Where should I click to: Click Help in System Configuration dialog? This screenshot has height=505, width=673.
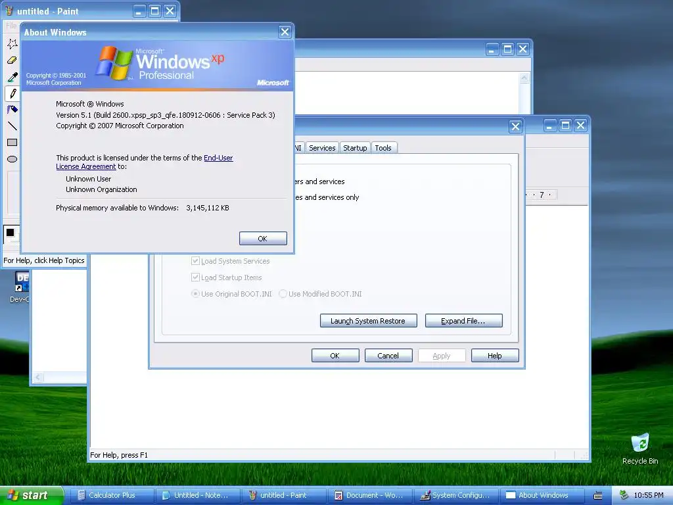click(x=494, y=356)
